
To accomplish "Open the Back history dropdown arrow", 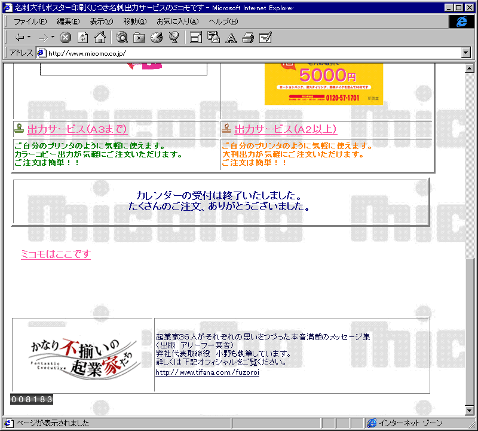I will pyautogui.click(x=29, y=37).
